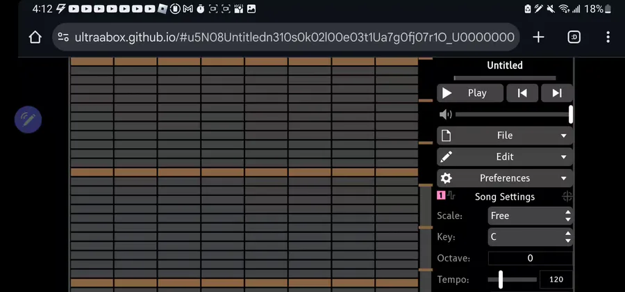Screen dimensions: 625x292
Task: Jump to previous bar button
Action: tap(522, 93)
